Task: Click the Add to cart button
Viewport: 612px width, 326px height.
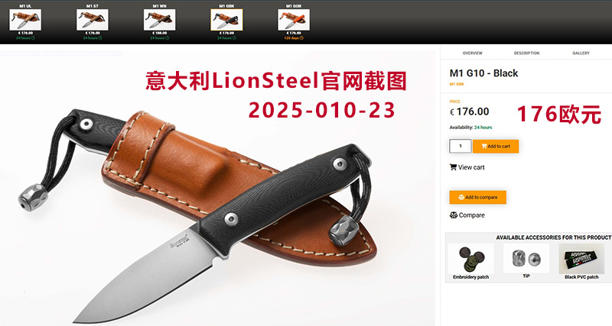Action: (x=496, y=146)
